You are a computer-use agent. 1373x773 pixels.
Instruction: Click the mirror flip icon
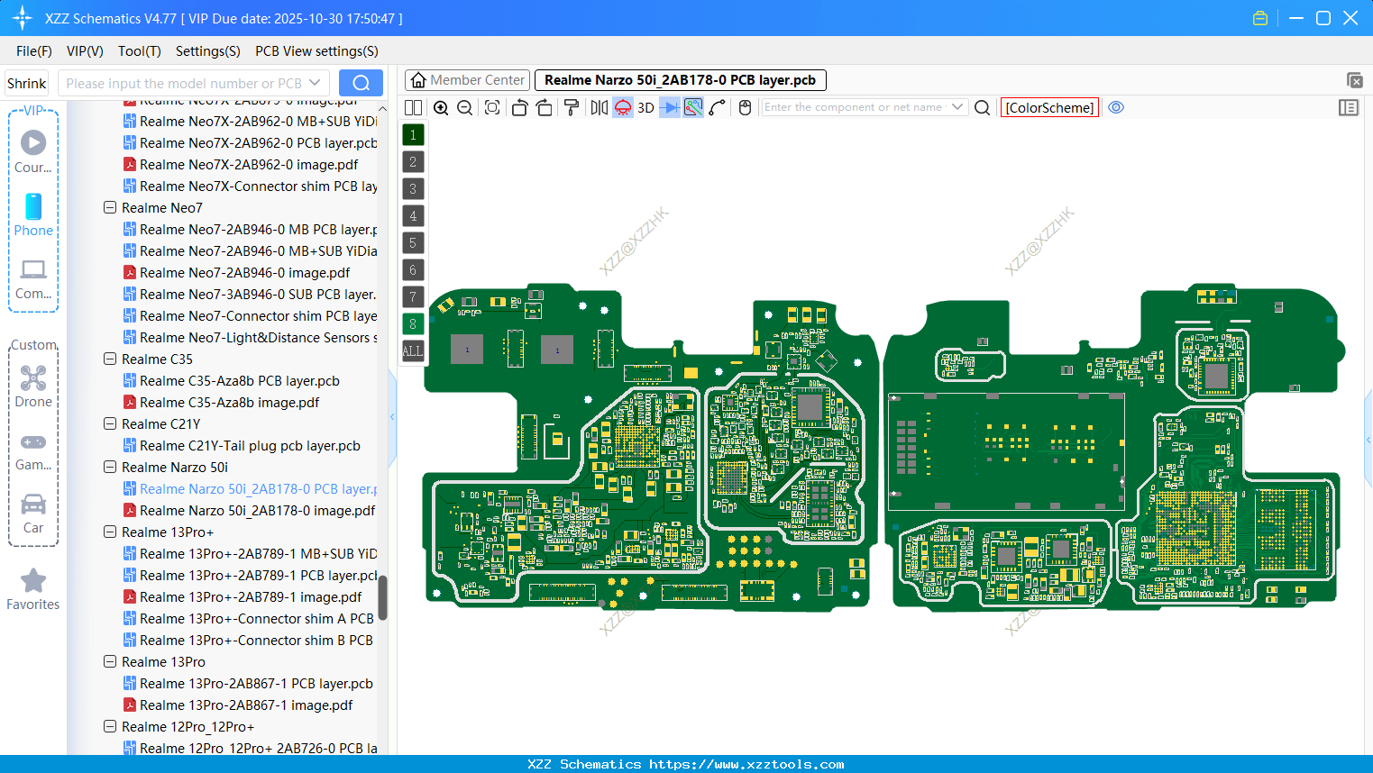pyautogui.click(x=601, y=107)
